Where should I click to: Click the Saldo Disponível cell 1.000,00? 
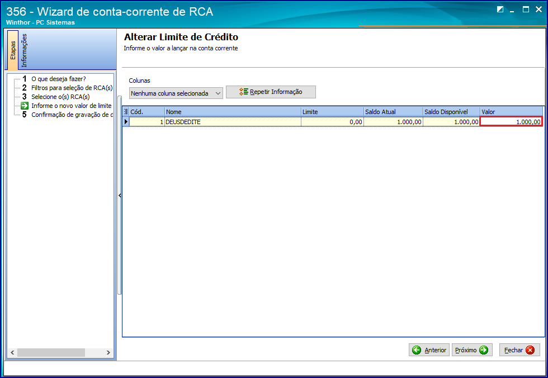(452, 121)
